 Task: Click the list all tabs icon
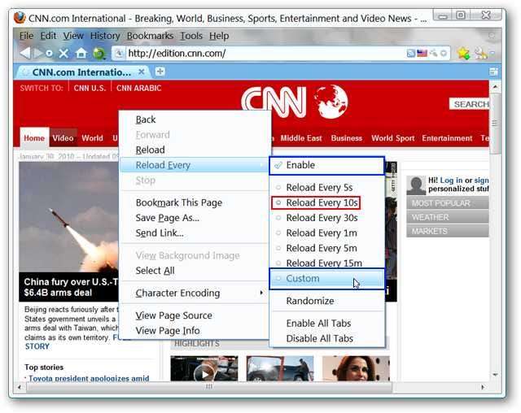tap(493, 72)
